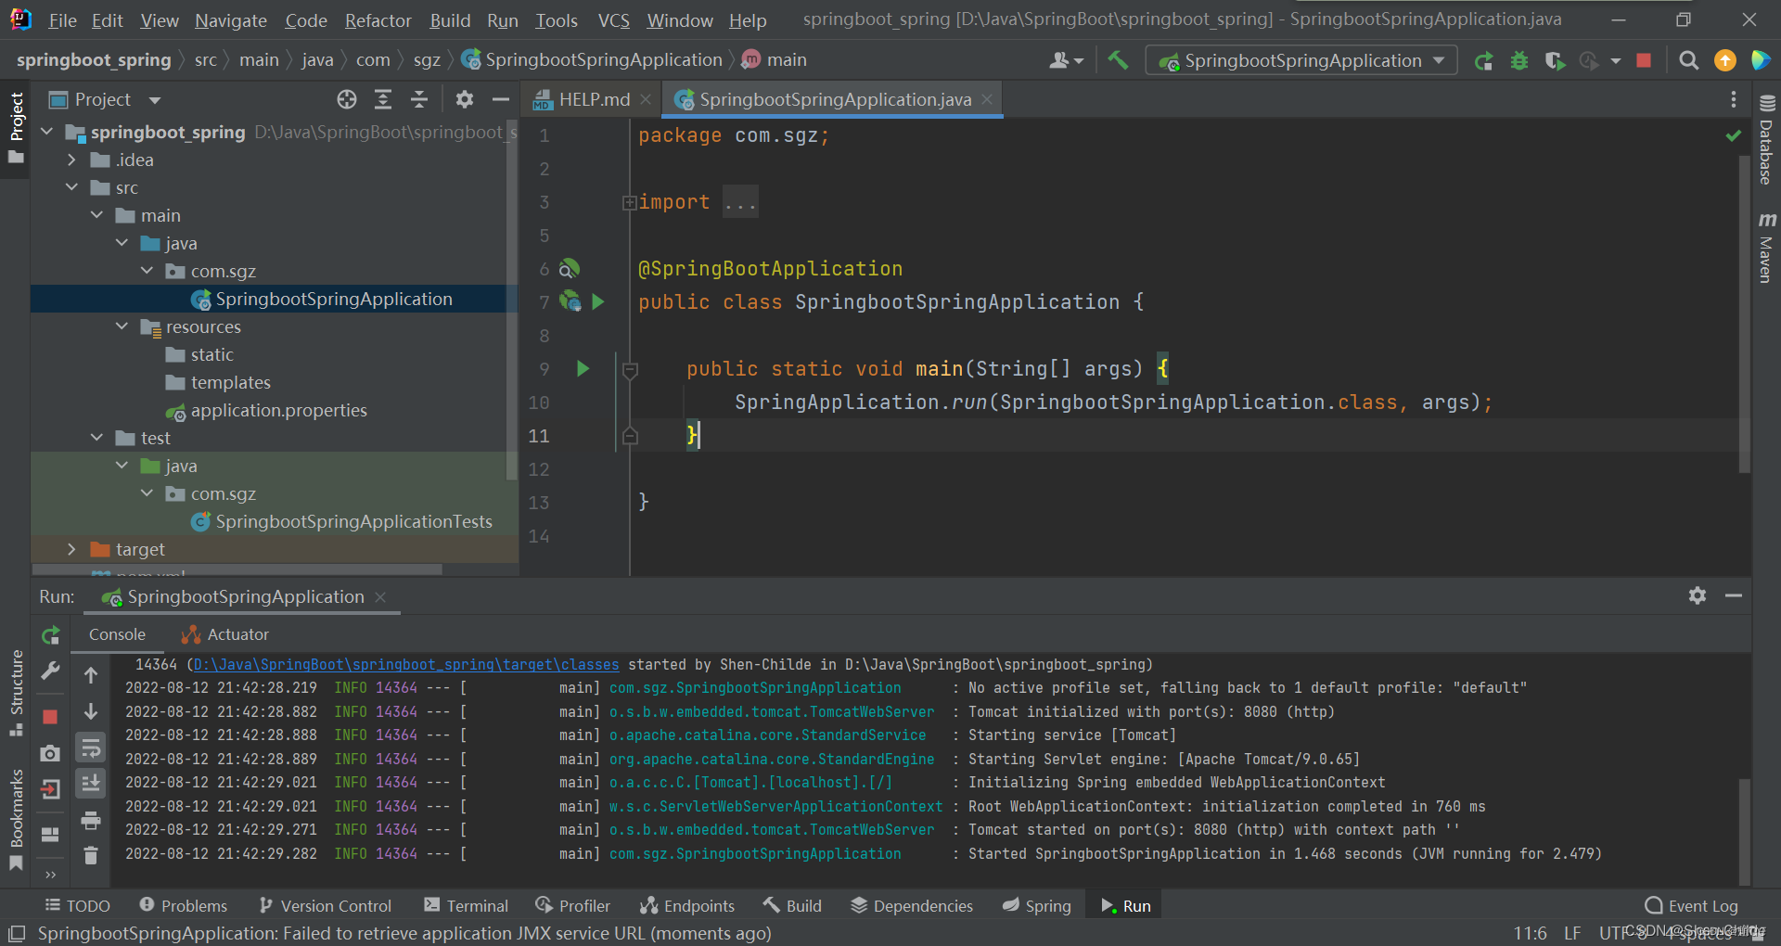
Task: Click the console vertical scrollbar
Action: click(x=1744, y=830)
